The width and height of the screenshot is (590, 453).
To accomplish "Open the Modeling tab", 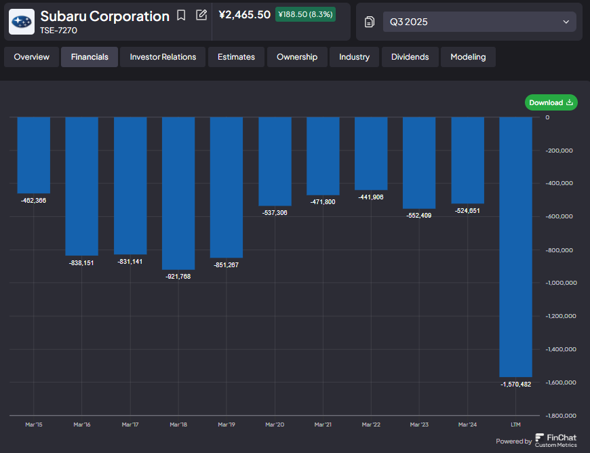I will (468, 57).
